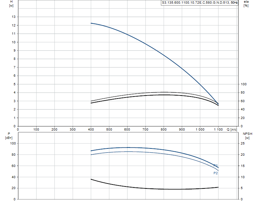Click the NPSH [м] axis title

247,136
